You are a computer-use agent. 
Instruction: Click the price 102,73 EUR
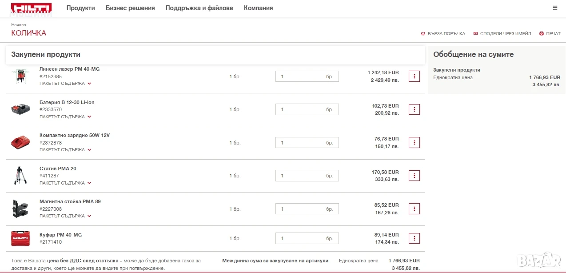coord(385,106)
